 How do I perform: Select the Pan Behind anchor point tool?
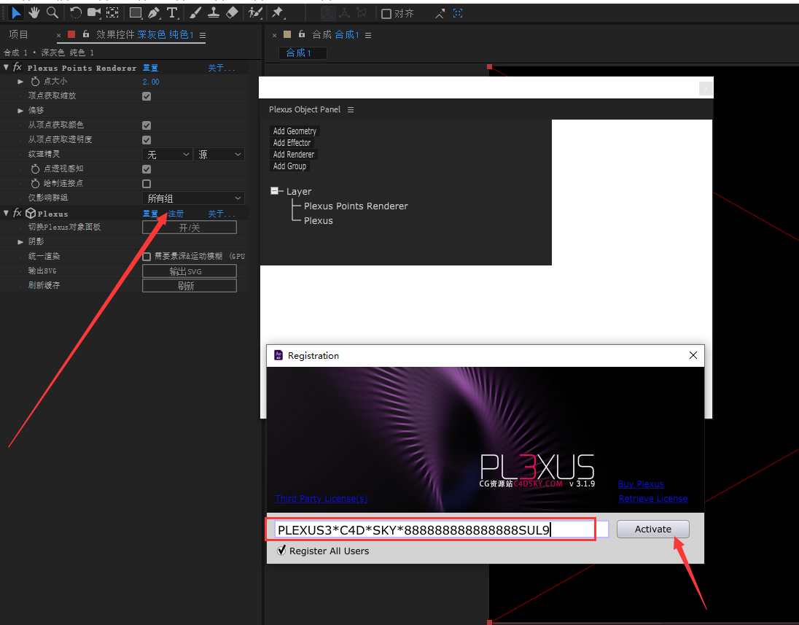pos(112,12)
